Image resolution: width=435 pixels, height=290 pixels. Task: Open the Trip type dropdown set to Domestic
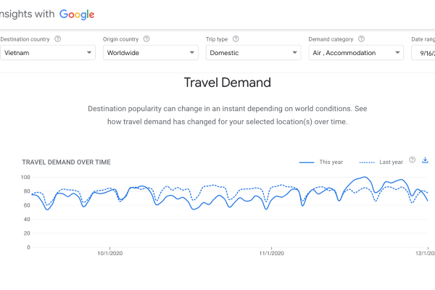[x=254, y=53]
